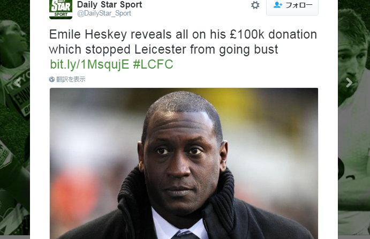
Task: Click '£100k donation' in the tweet text
Action: pos(274,34)
